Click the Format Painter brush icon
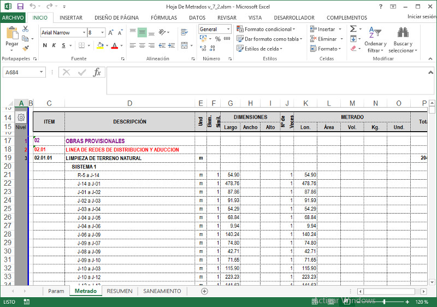The image size is (437, 307). (25, 48)
